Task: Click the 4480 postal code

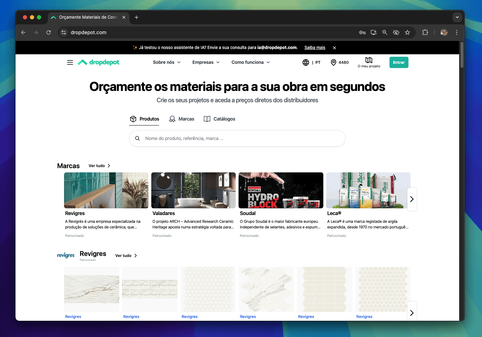Action: (x=344, y=62)
